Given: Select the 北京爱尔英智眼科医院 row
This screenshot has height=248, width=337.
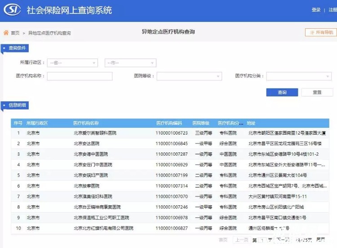Looking at the screenshot, I should tap(95, 133).
